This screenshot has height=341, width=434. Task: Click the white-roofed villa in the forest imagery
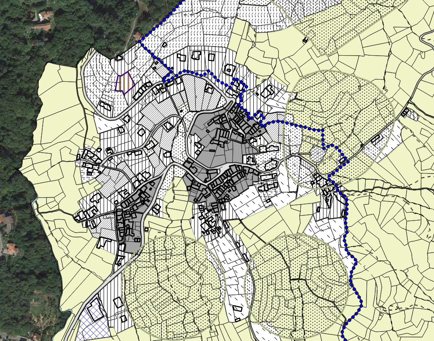click(45, 16)
